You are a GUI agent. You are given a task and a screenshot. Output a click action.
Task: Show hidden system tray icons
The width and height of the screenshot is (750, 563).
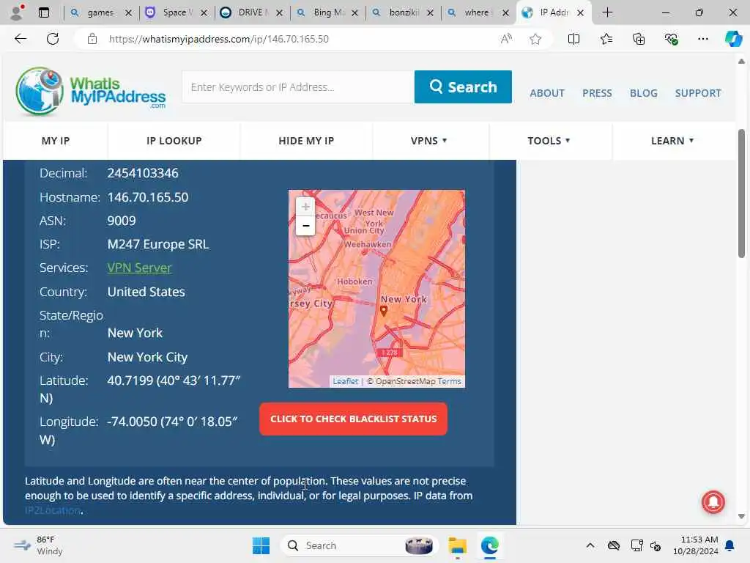[x=590, y=545]
